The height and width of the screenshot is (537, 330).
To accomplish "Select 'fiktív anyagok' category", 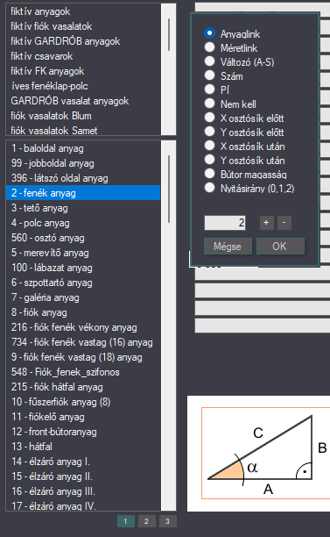I will pos(83,11).
